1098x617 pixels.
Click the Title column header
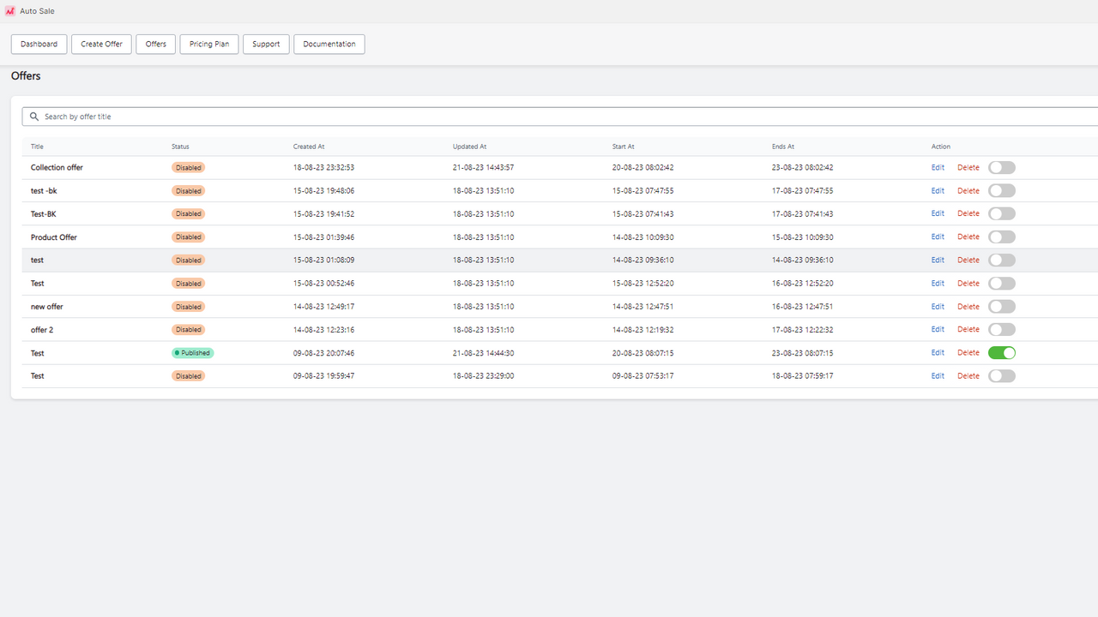[x=37, y=147]
